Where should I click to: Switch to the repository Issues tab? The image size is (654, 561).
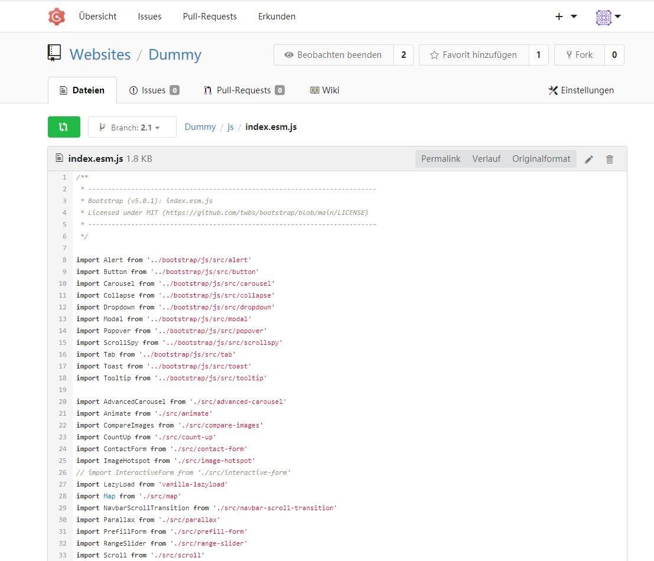coord(154,90)
